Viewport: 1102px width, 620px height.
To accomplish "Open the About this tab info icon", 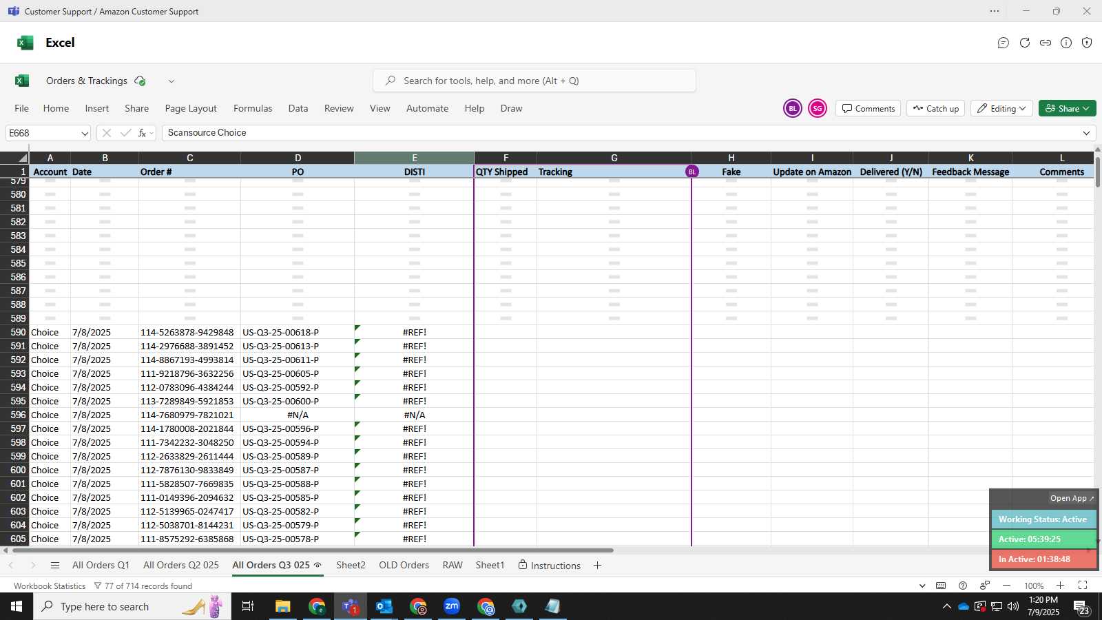I will [1066, 43].
